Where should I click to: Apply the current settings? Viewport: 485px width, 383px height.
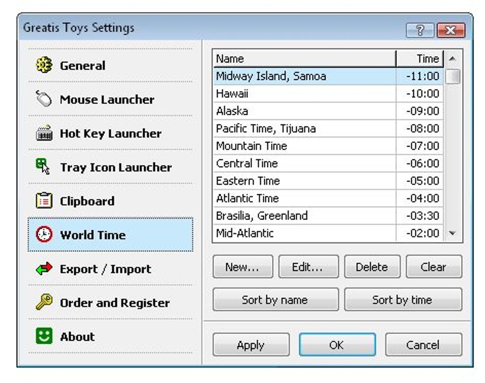click(251, 345)
